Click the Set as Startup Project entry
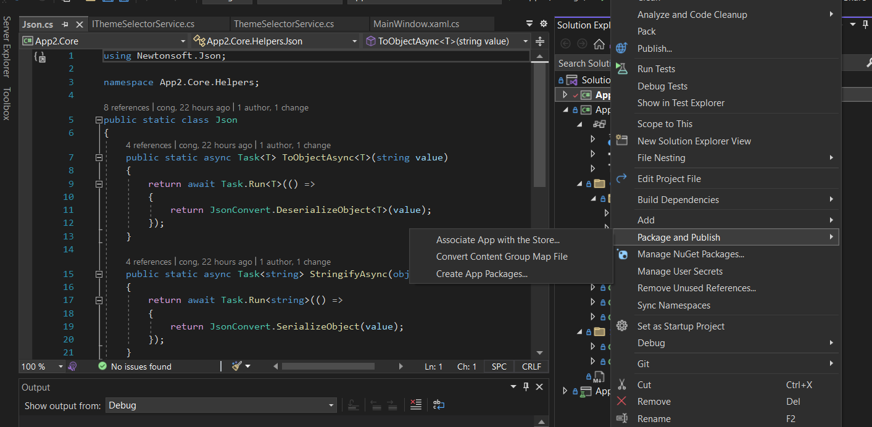The height and width of the screenshot is (427, 872). pos(681,326)
